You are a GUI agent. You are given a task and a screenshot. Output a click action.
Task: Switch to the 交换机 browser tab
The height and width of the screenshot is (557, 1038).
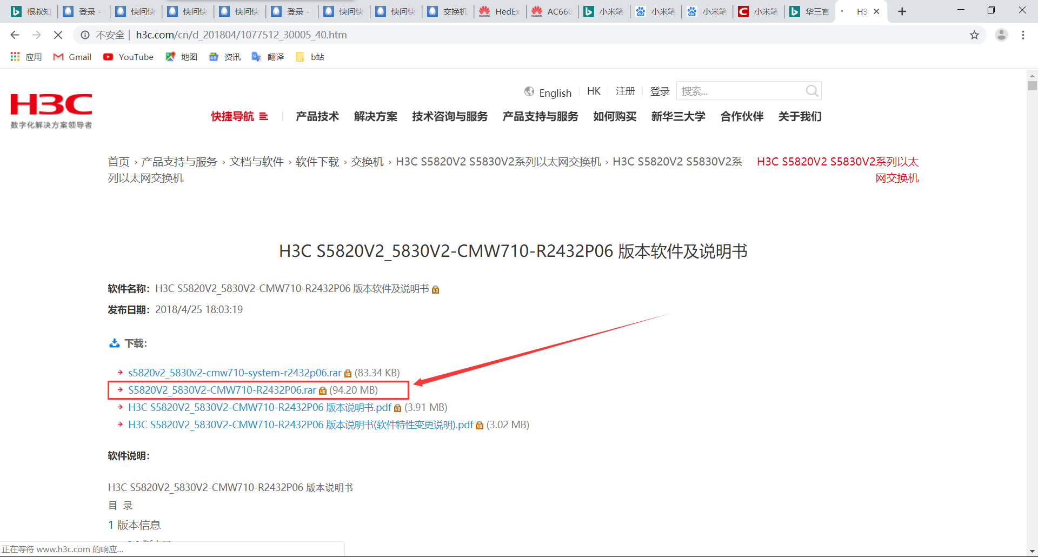pos(448,11)
